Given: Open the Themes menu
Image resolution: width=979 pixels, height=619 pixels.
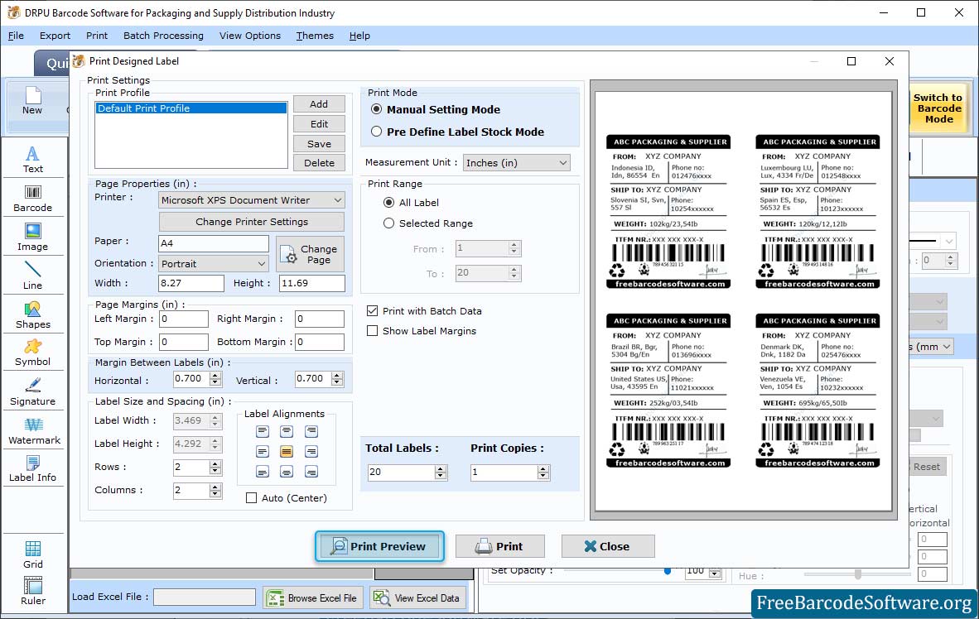Looking at the screenshot, I should (315, 36).
